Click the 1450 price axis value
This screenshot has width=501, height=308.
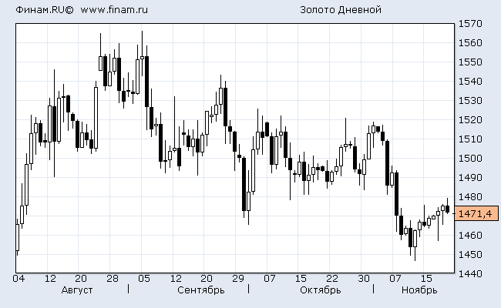coord(470,255)
